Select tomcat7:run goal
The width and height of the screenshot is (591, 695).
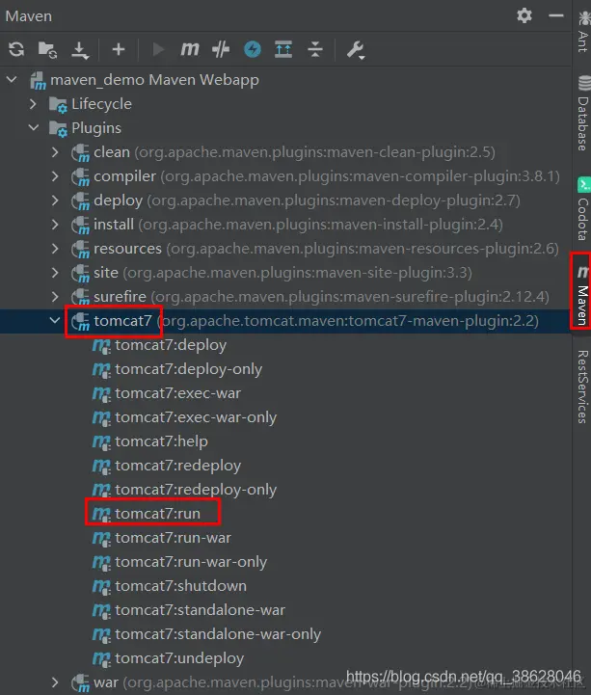point(157,513)
